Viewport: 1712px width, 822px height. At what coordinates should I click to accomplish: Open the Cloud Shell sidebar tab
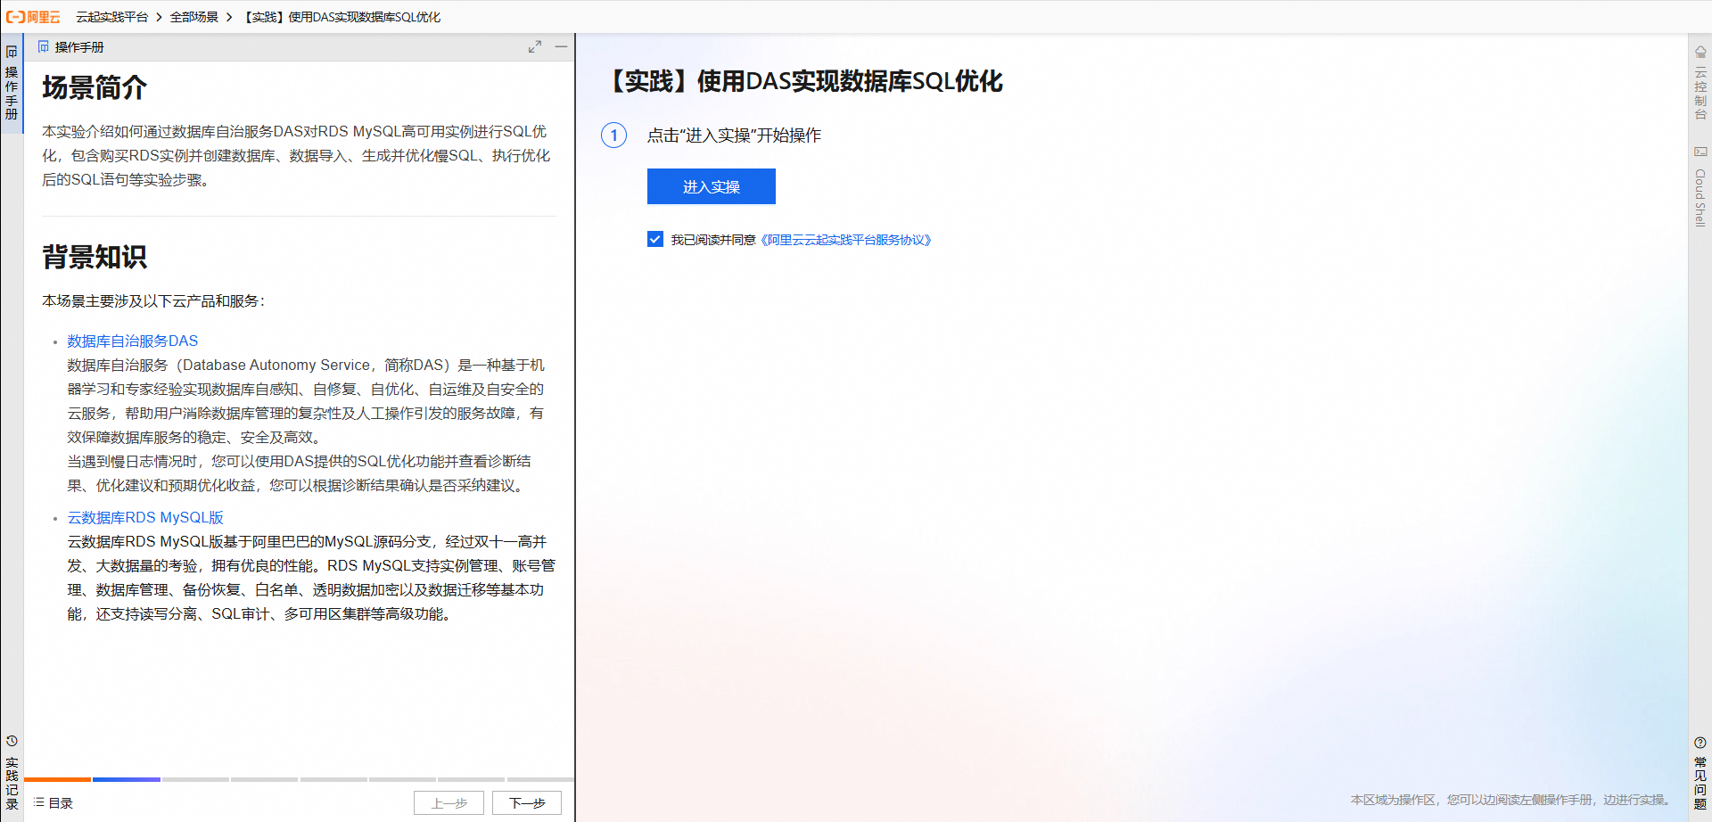(x=1700, y=187)
